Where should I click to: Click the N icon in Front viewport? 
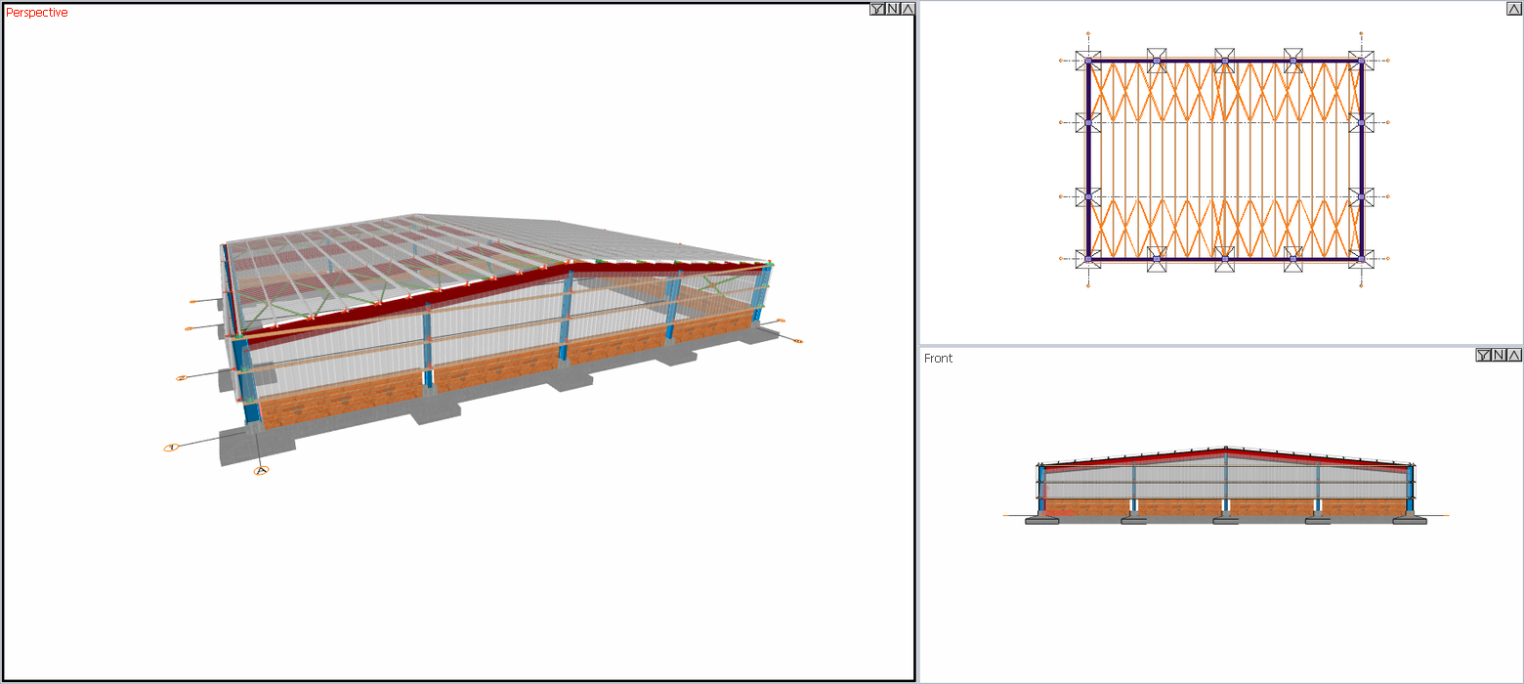[1499, 355]
